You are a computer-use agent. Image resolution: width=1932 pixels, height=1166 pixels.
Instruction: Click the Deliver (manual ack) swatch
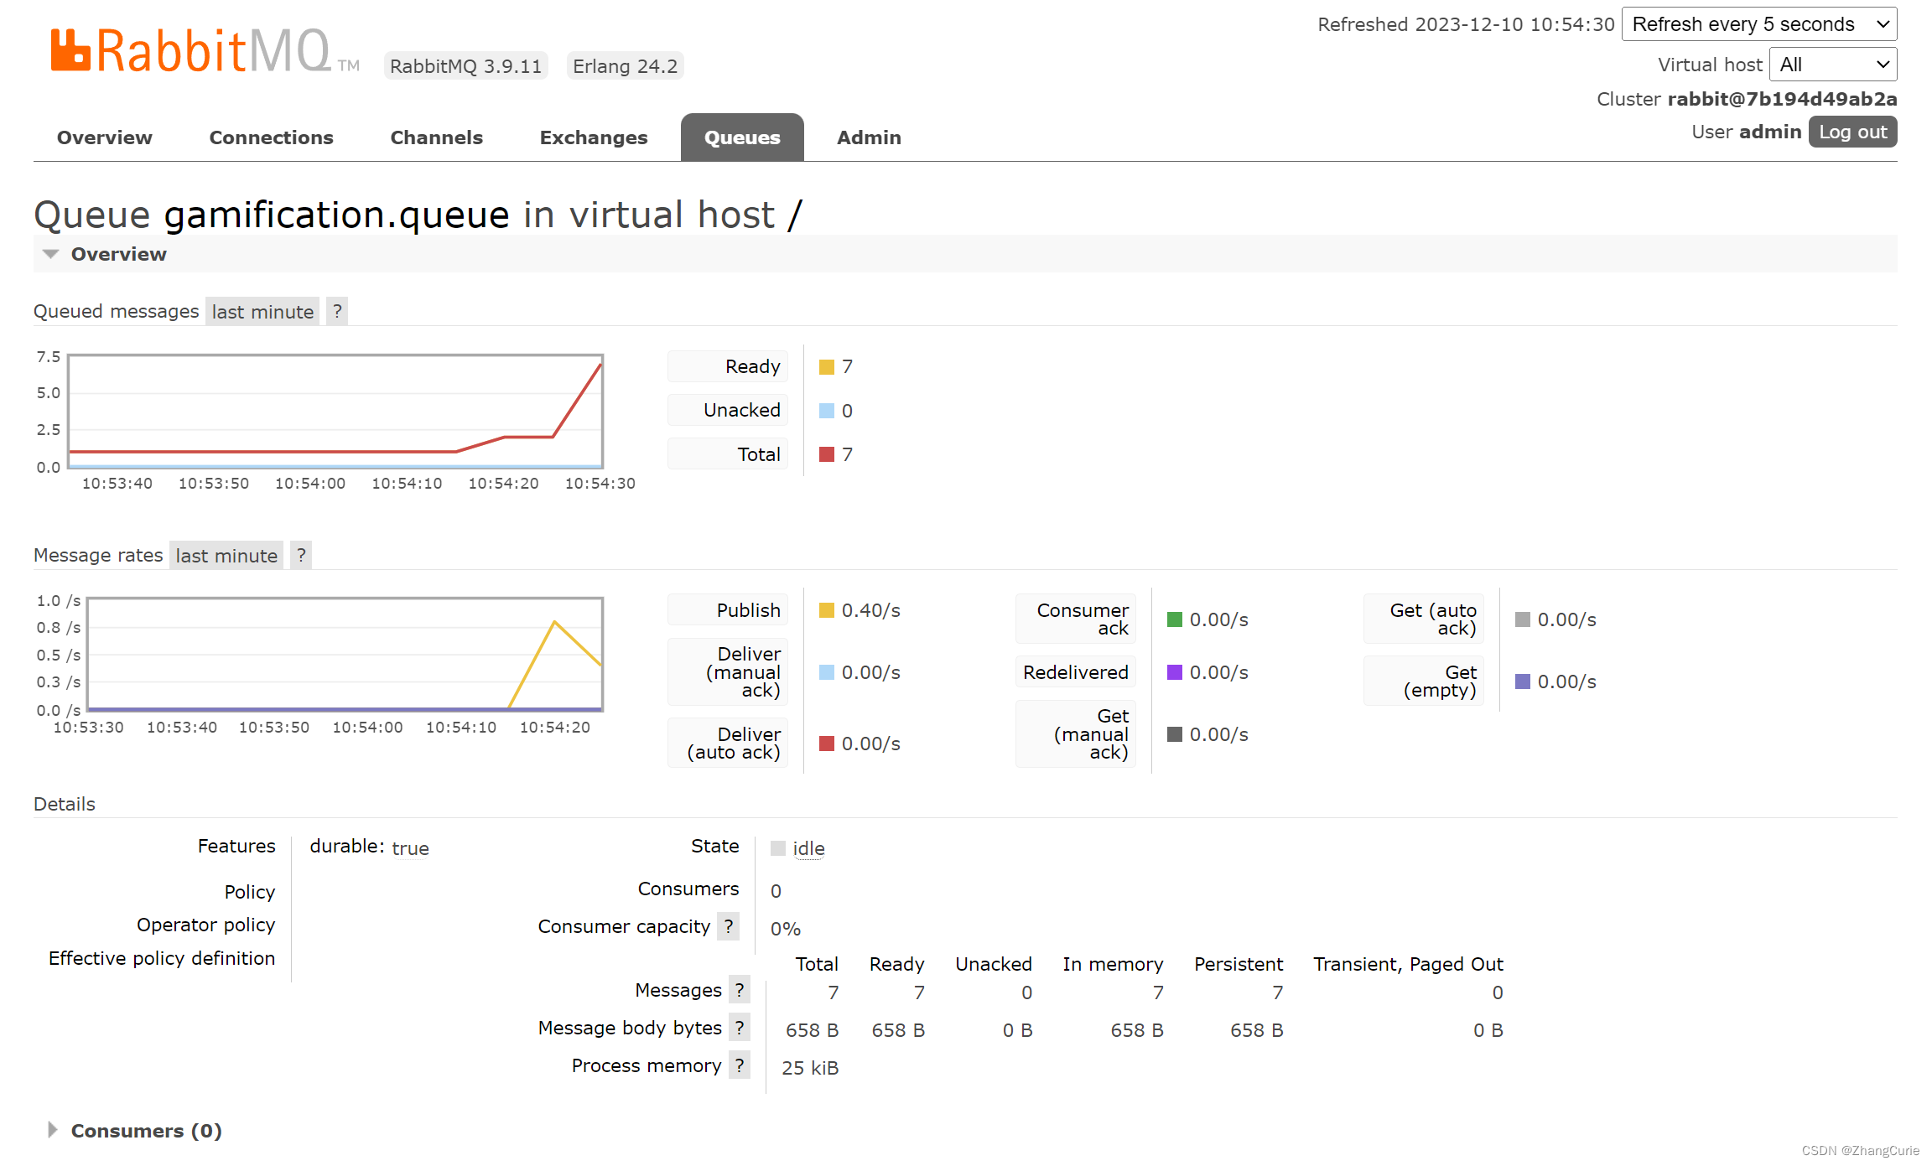pos(827,672)
